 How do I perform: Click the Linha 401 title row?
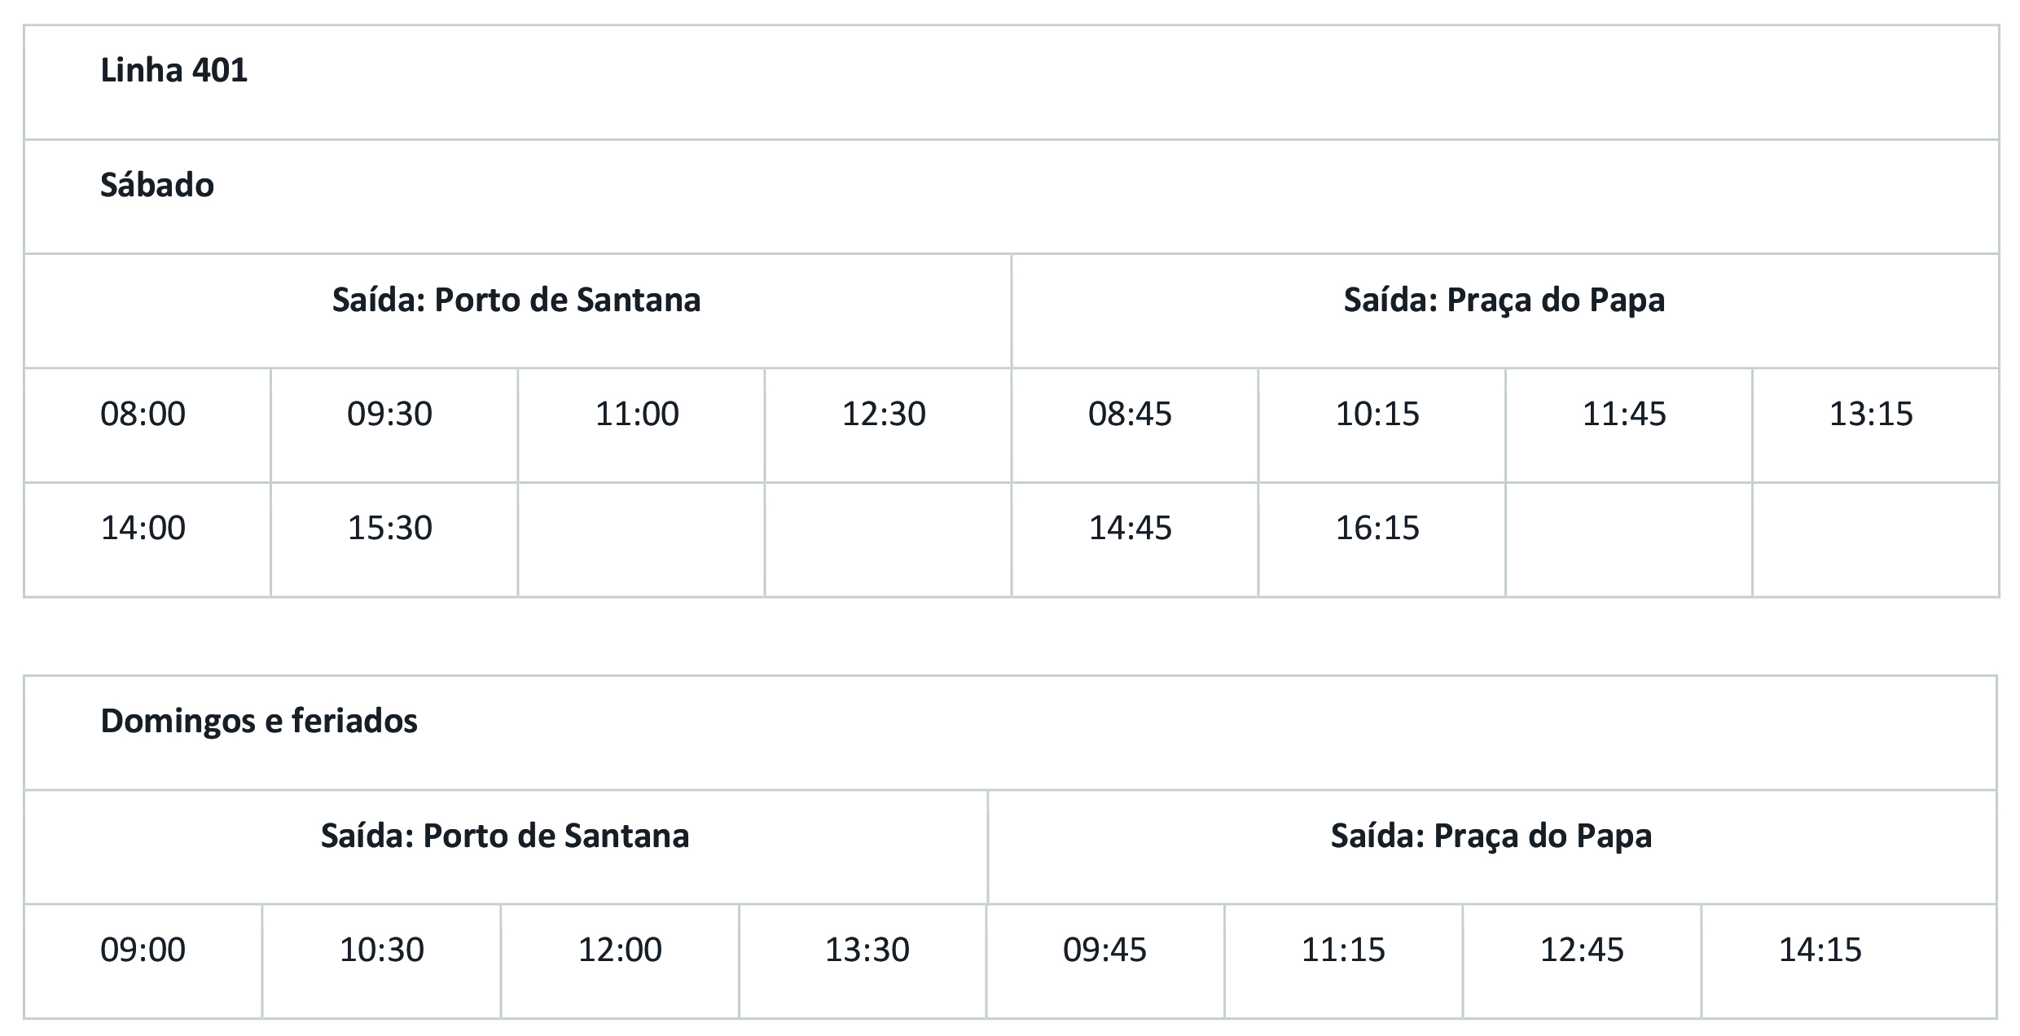pyautogui.click(x=173, y=71)
